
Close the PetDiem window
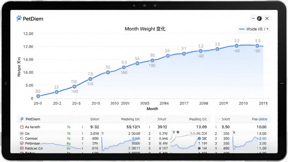point(267,18)
